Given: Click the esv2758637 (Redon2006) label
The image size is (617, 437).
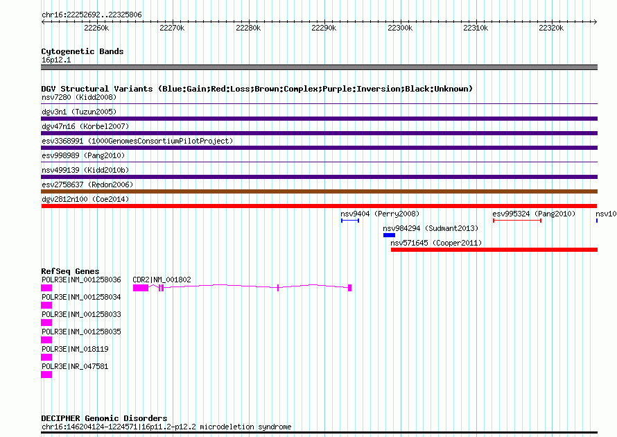Looking at the screenshot, I should (x=87, y=185).
